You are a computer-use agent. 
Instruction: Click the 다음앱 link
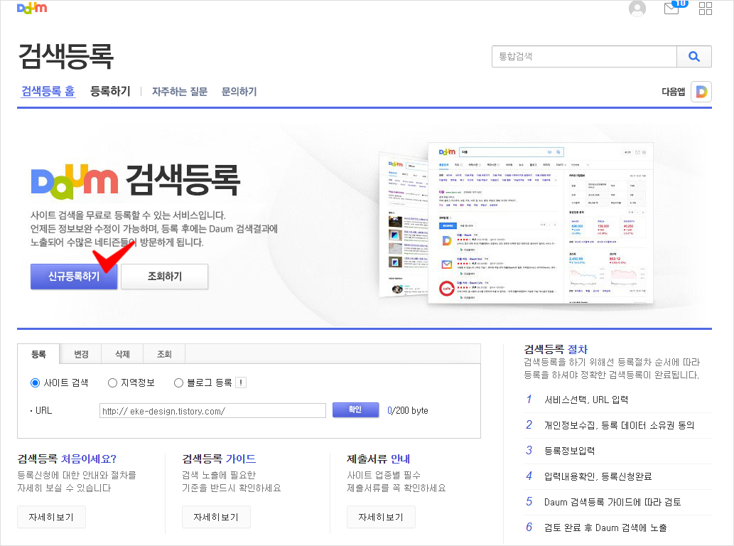pyautogui.click(x=673, y=92)
